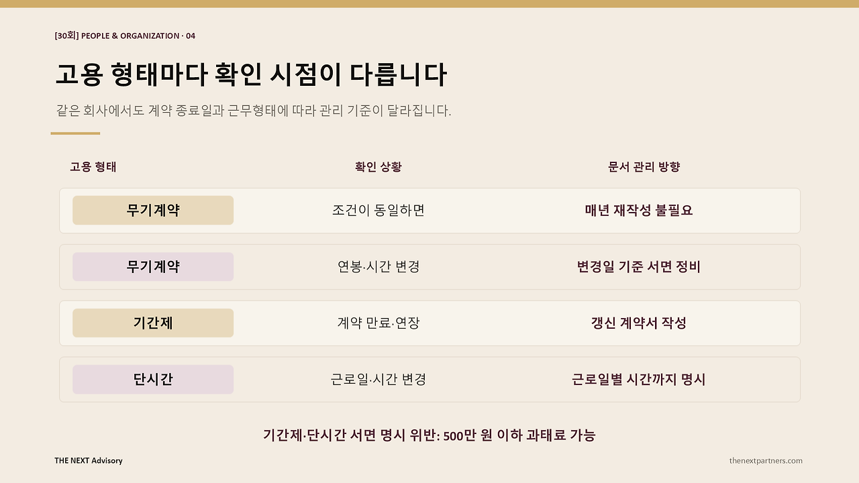
Task: Click the text 연봉·시간 변경
Action: 378,266
